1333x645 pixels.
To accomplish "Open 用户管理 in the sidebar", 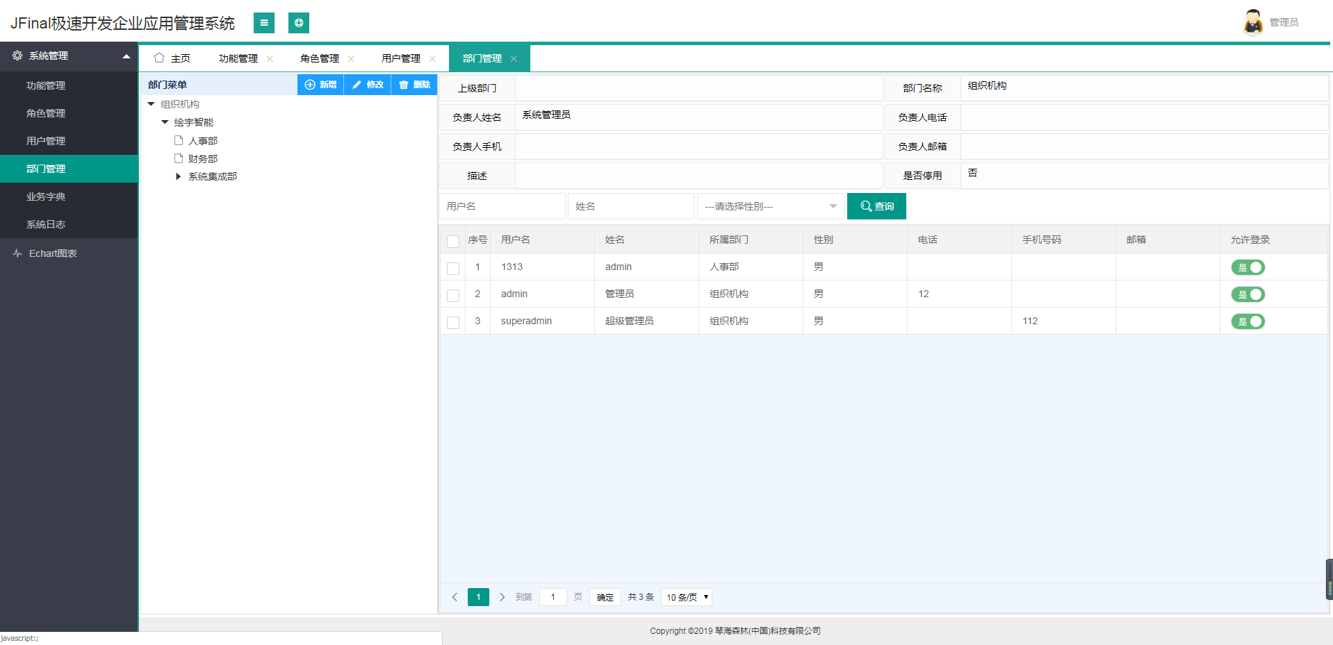I will coord(69,141).
